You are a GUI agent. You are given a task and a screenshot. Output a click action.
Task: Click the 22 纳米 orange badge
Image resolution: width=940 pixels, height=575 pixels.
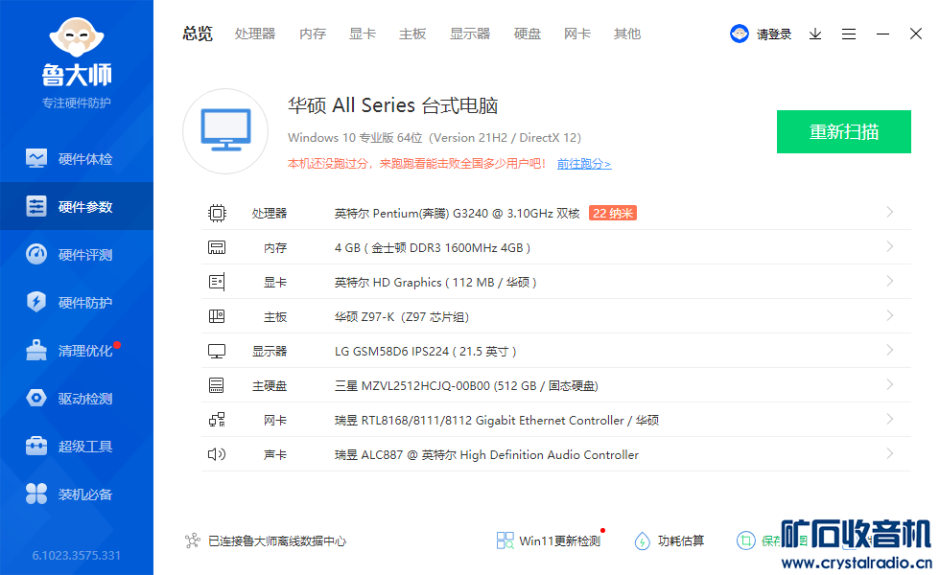point(613,213)
